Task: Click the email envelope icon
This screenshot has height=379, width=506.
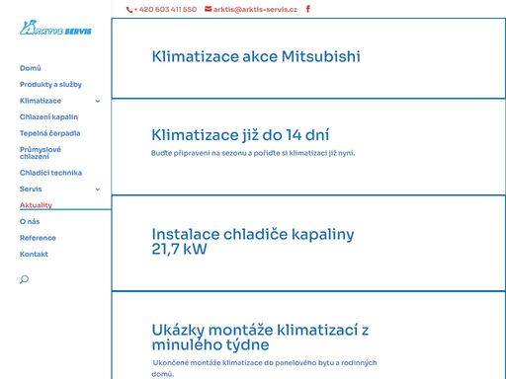Action: click(209, 9)
